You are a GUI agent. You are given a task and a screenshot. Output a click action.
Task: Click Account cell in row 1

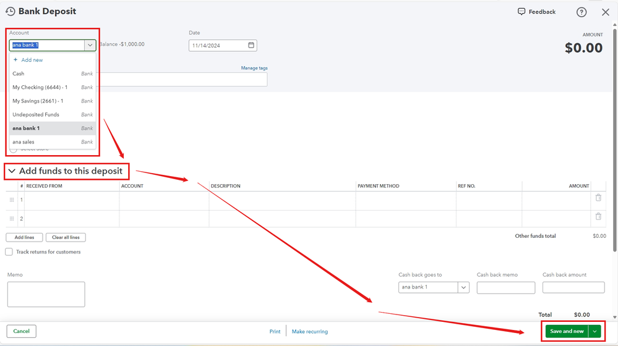[164, 201]
